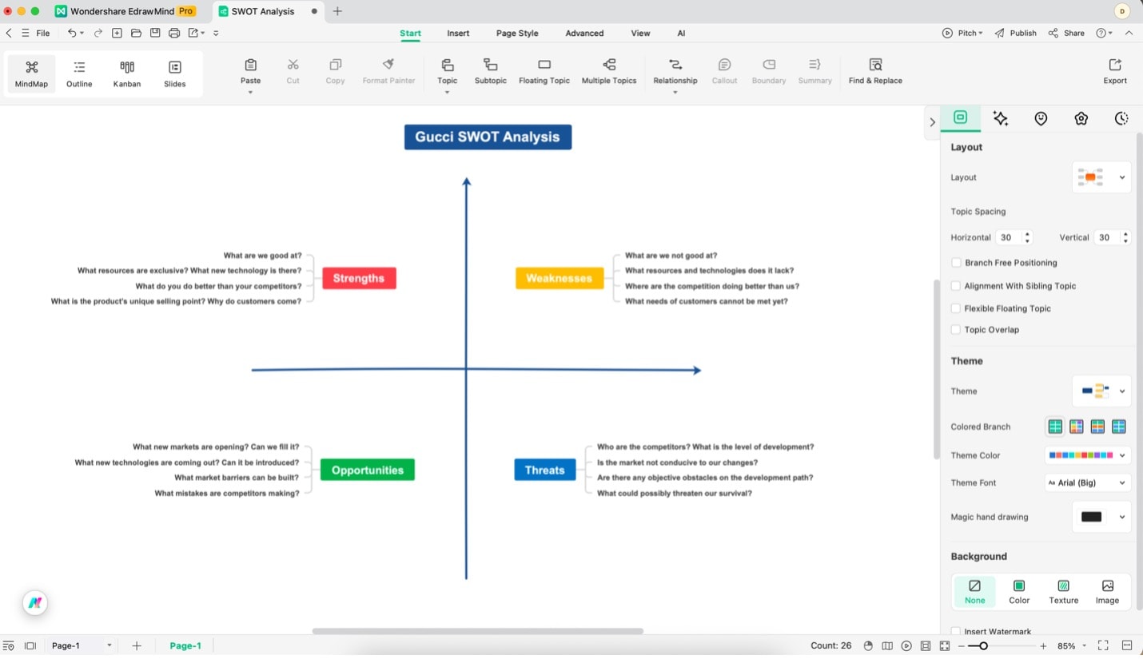Save the document via floppy icon
Viewport: 1143px width, 659px height.
click(x=155, y=33)
